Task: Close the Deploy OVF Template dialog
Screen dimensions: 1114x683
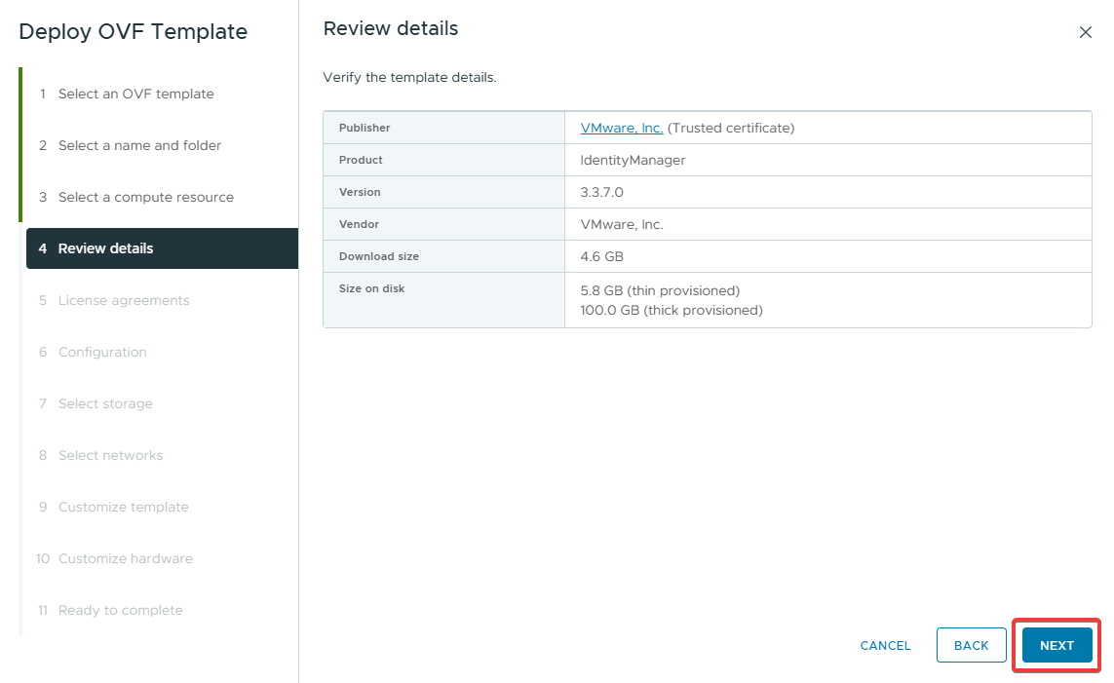Action: pyautogui.click(x=1085, y=32)
